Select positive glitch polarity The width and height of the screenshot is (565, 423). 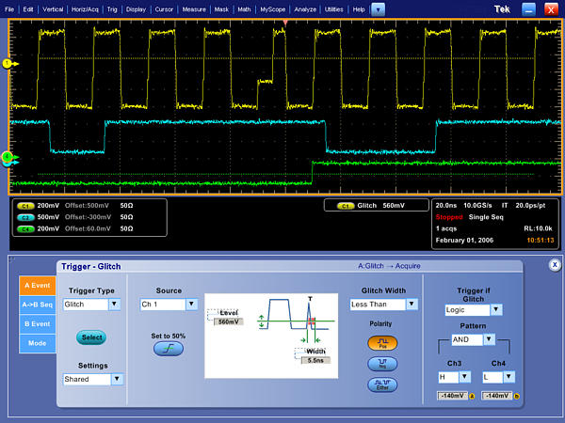381,344
